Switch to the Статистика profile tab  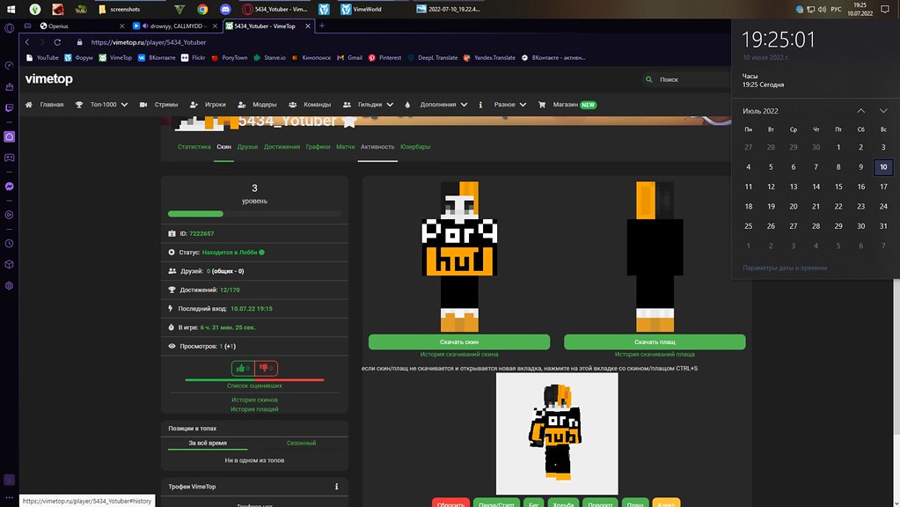tap(194, 147)
